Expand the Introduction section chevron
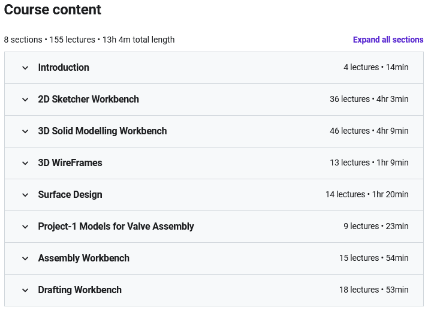Image resolution: width=428 pixels, height=310 pixels. [25, 68]
